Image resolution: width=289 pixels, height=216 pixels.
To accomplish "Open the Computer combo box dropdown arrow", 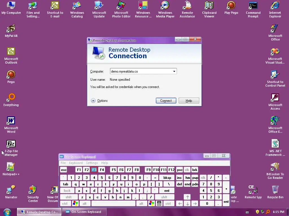I will [x=174, y=71].
